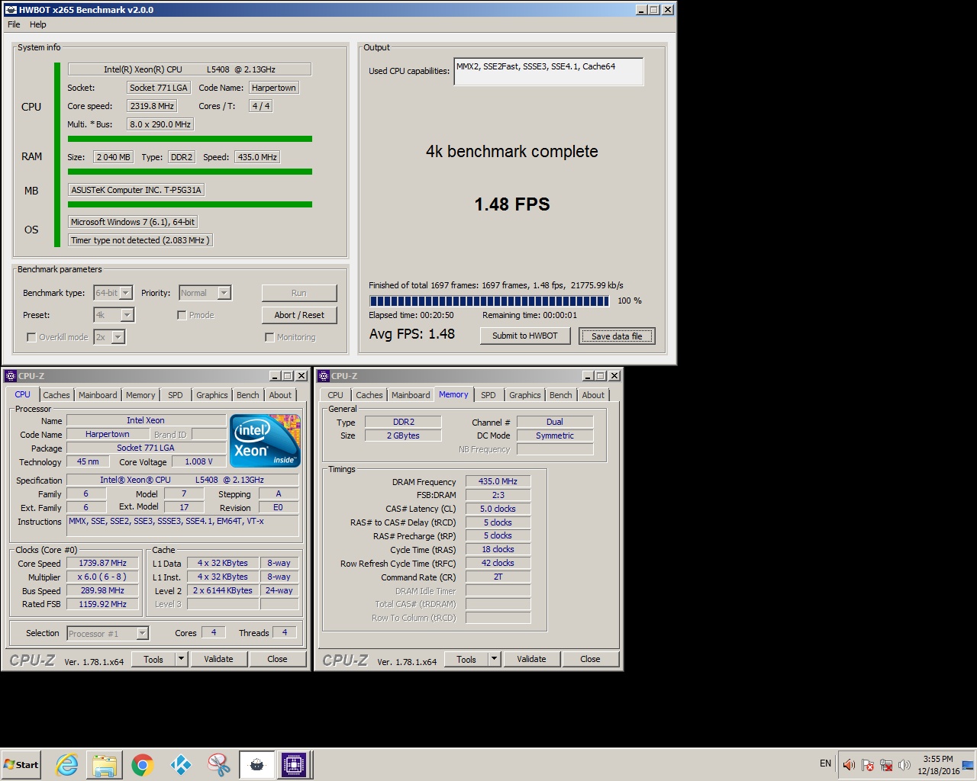
Task: Click the Core Speed value 1739.87 MHz
Action: 102,563
